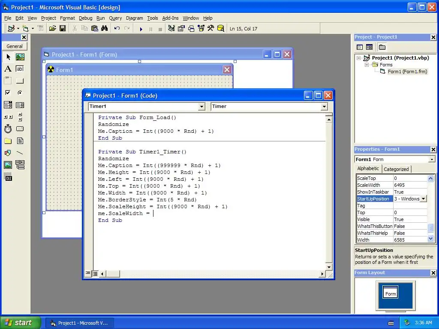Screen dimensions: 439x329
Task: Select the vertical scrollbar control tool
Action: coord(20,117)
